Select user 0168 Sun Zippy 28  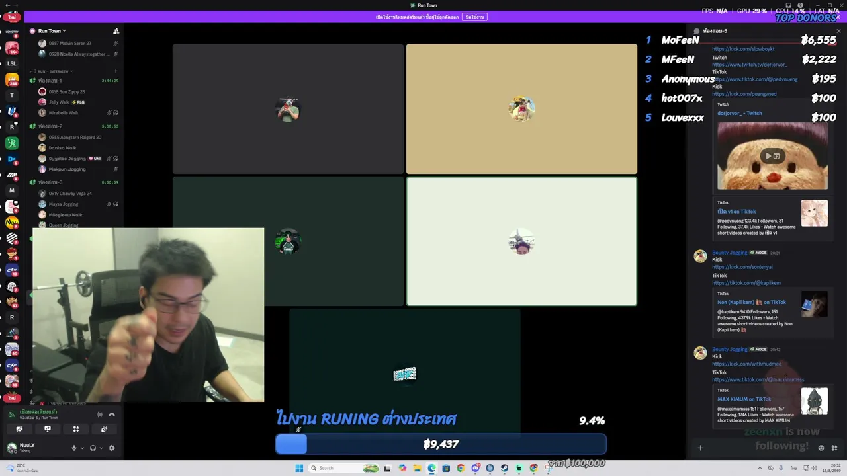(x=78, y=92)
